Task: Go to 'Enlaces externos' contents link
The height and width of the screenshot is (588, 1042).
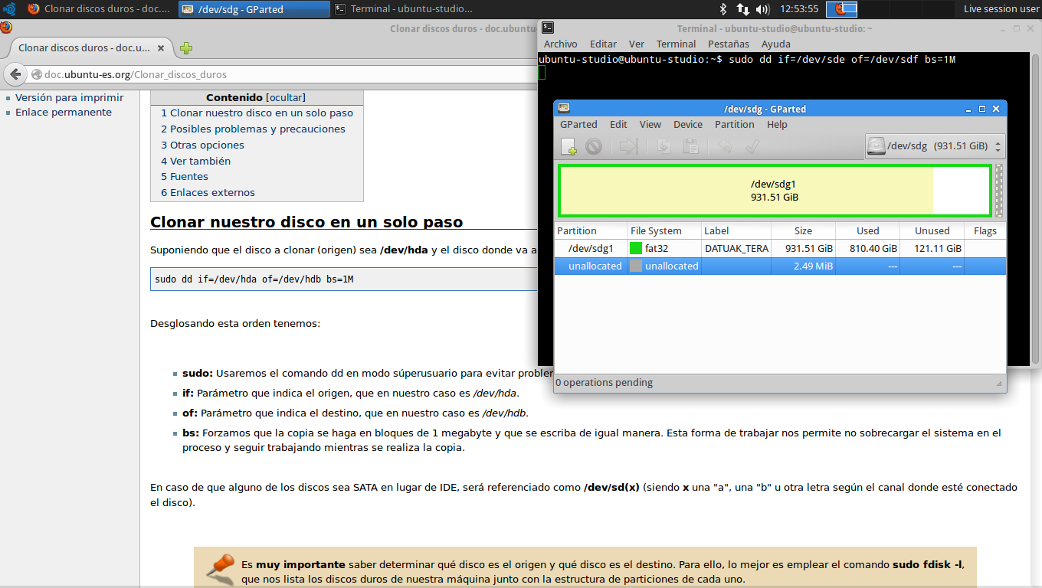Action: [208, 192]
